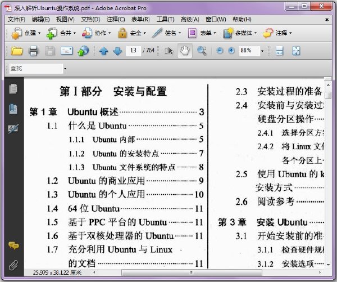The width and height of the screenshot is (337, 282).
Task: Click the 2.6 阅读参考 entry
Action: [x=279, y=202]
